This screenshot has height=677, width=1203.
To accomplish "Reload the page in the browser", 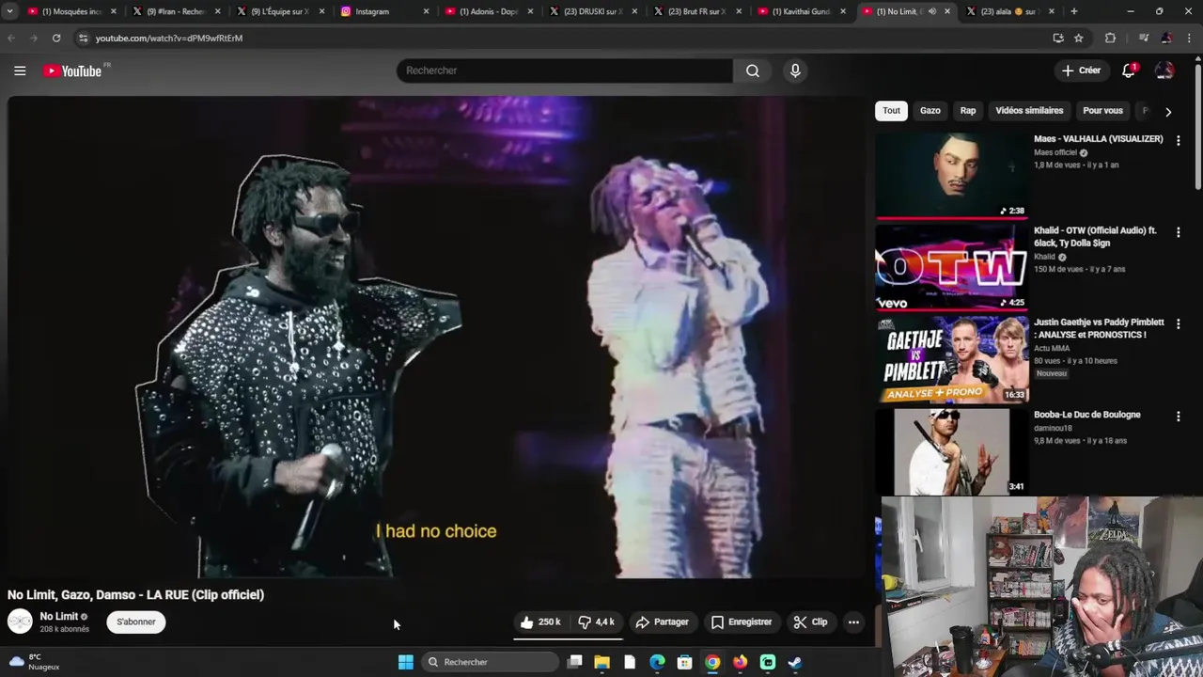I will point(56,38).
